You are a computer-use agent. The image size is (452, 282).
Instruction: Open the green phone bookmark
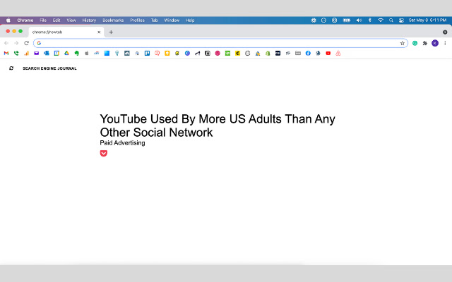point(16,54)
